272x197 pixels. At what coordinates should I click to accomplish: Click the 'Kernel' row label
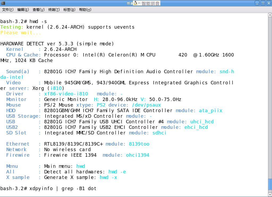[x=15, y=49]
